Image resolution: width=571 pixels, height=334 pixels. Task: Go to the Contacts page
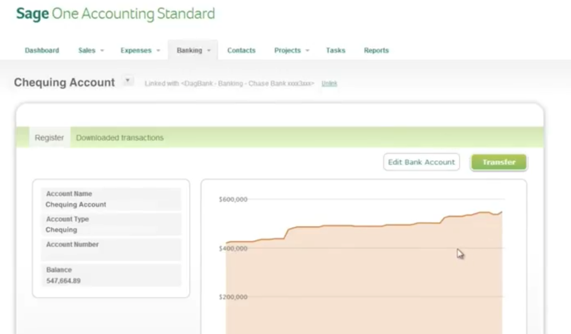241,51
